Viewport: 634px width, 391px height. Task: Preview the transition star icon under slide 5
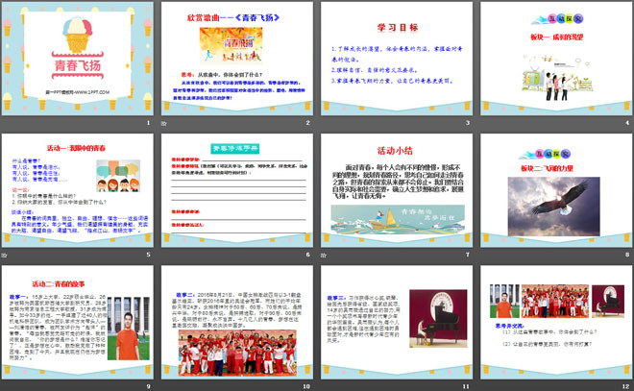point(4,256)
